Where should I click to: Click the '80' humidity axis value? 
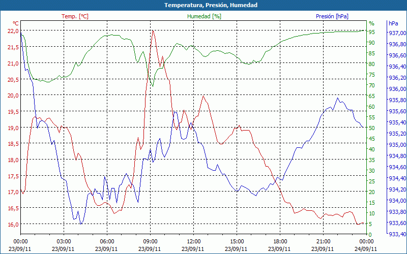tap(371, 64)
